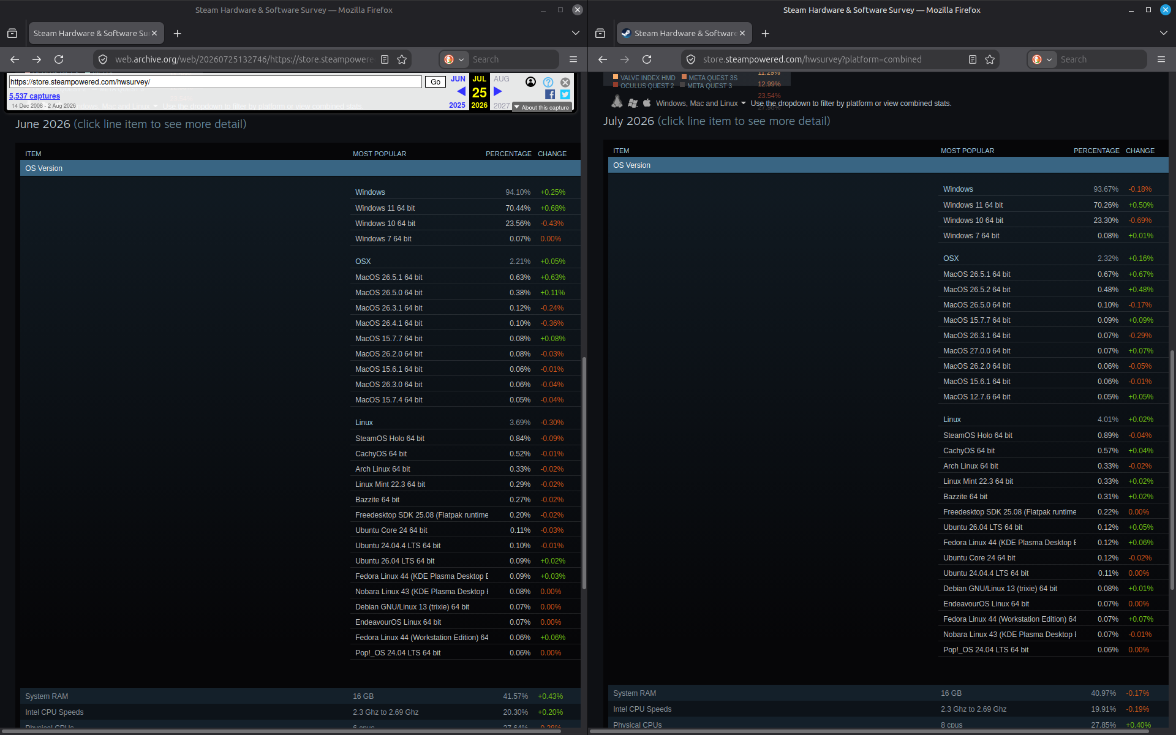Image resolution: width=1176 pixels, height=735 pixels.
Task: Open Firefox View in the archive window
Action: tap(12, 33)
